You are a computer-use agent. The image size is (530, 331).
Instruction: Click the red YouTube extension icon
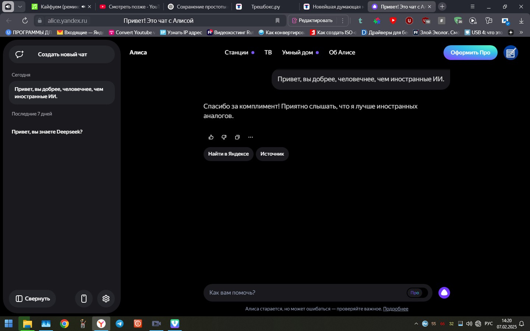393,21
